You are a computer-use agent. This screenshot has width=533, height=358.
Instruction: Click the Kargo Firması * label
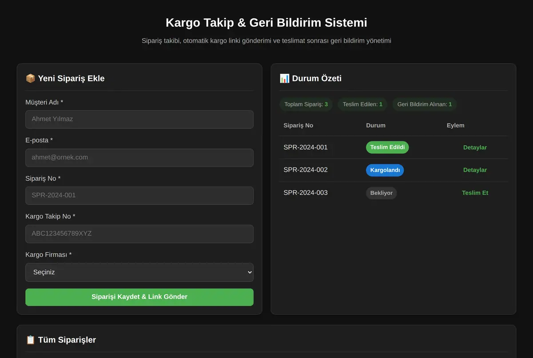click(48, 255)
